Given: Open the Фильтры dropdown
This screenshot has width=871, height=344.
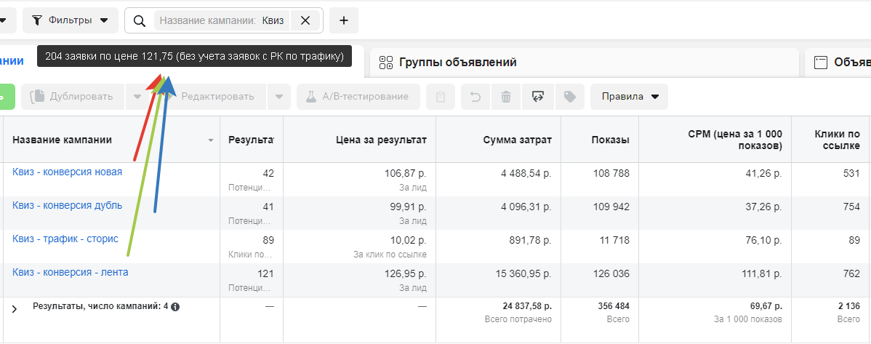Looking at the screenshot, I should click(x=71, y=20).
